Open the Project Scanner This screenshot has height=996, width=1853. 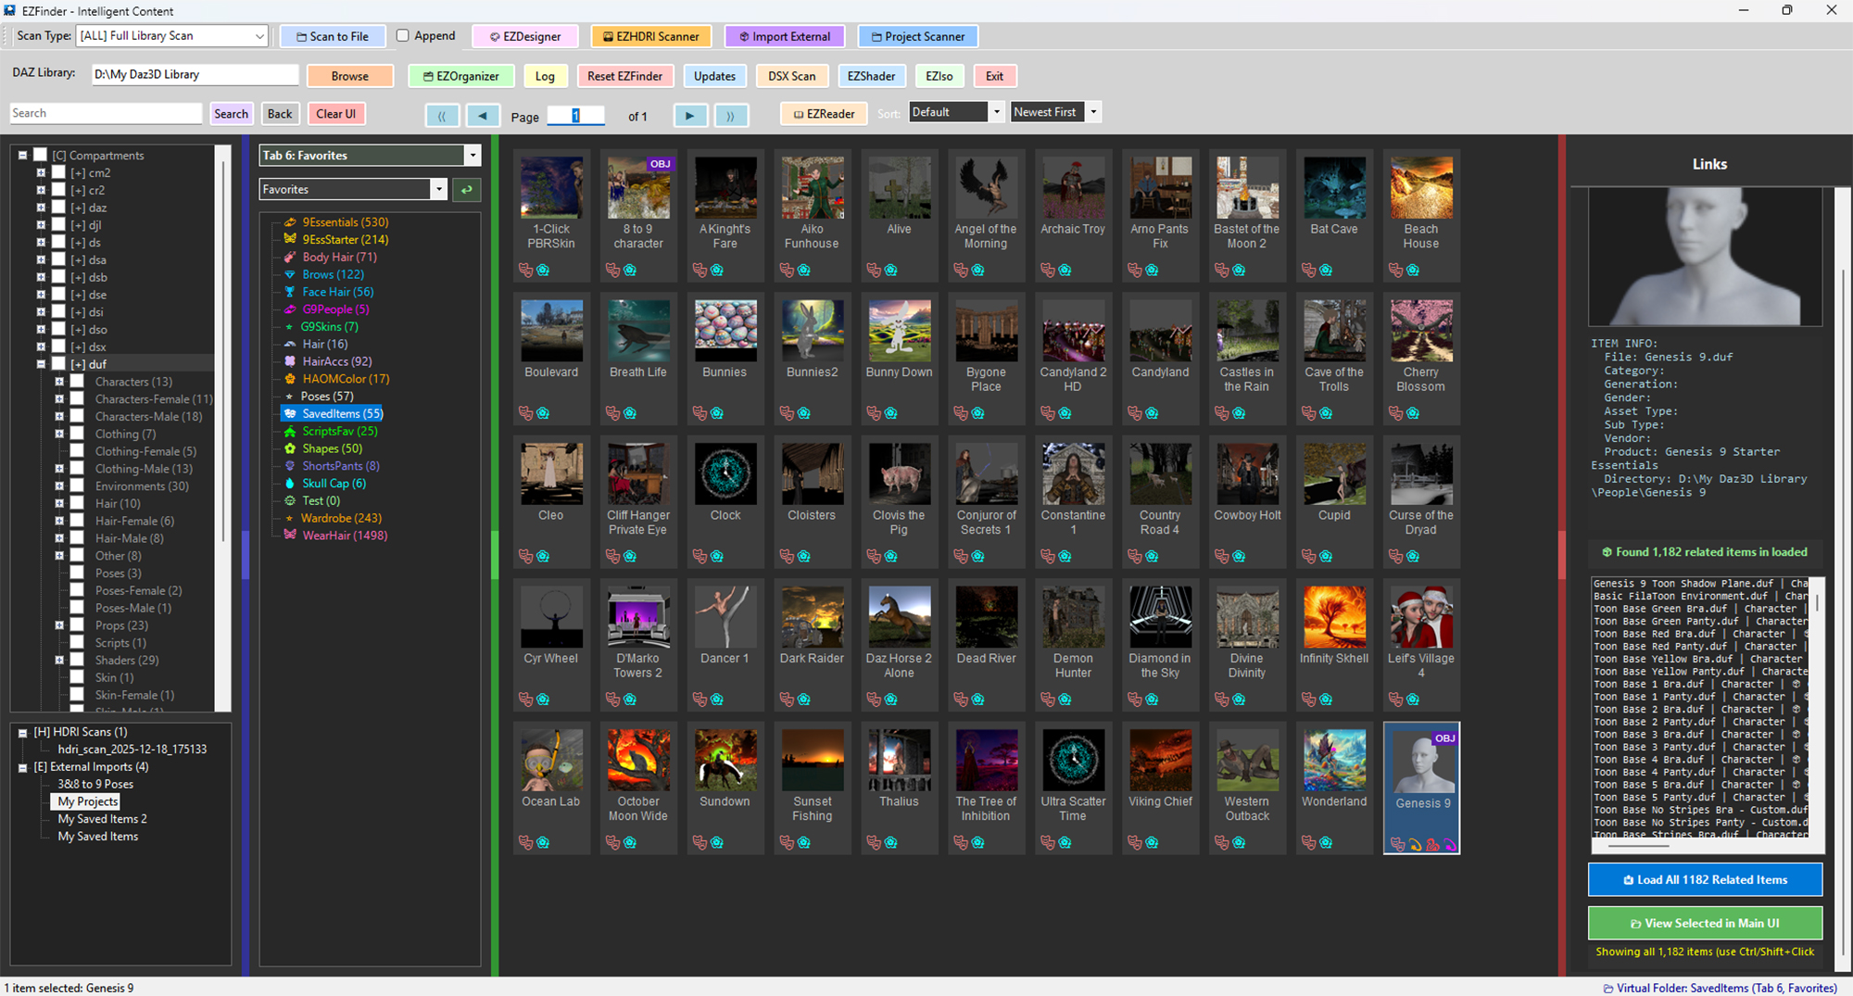(917, 36)
